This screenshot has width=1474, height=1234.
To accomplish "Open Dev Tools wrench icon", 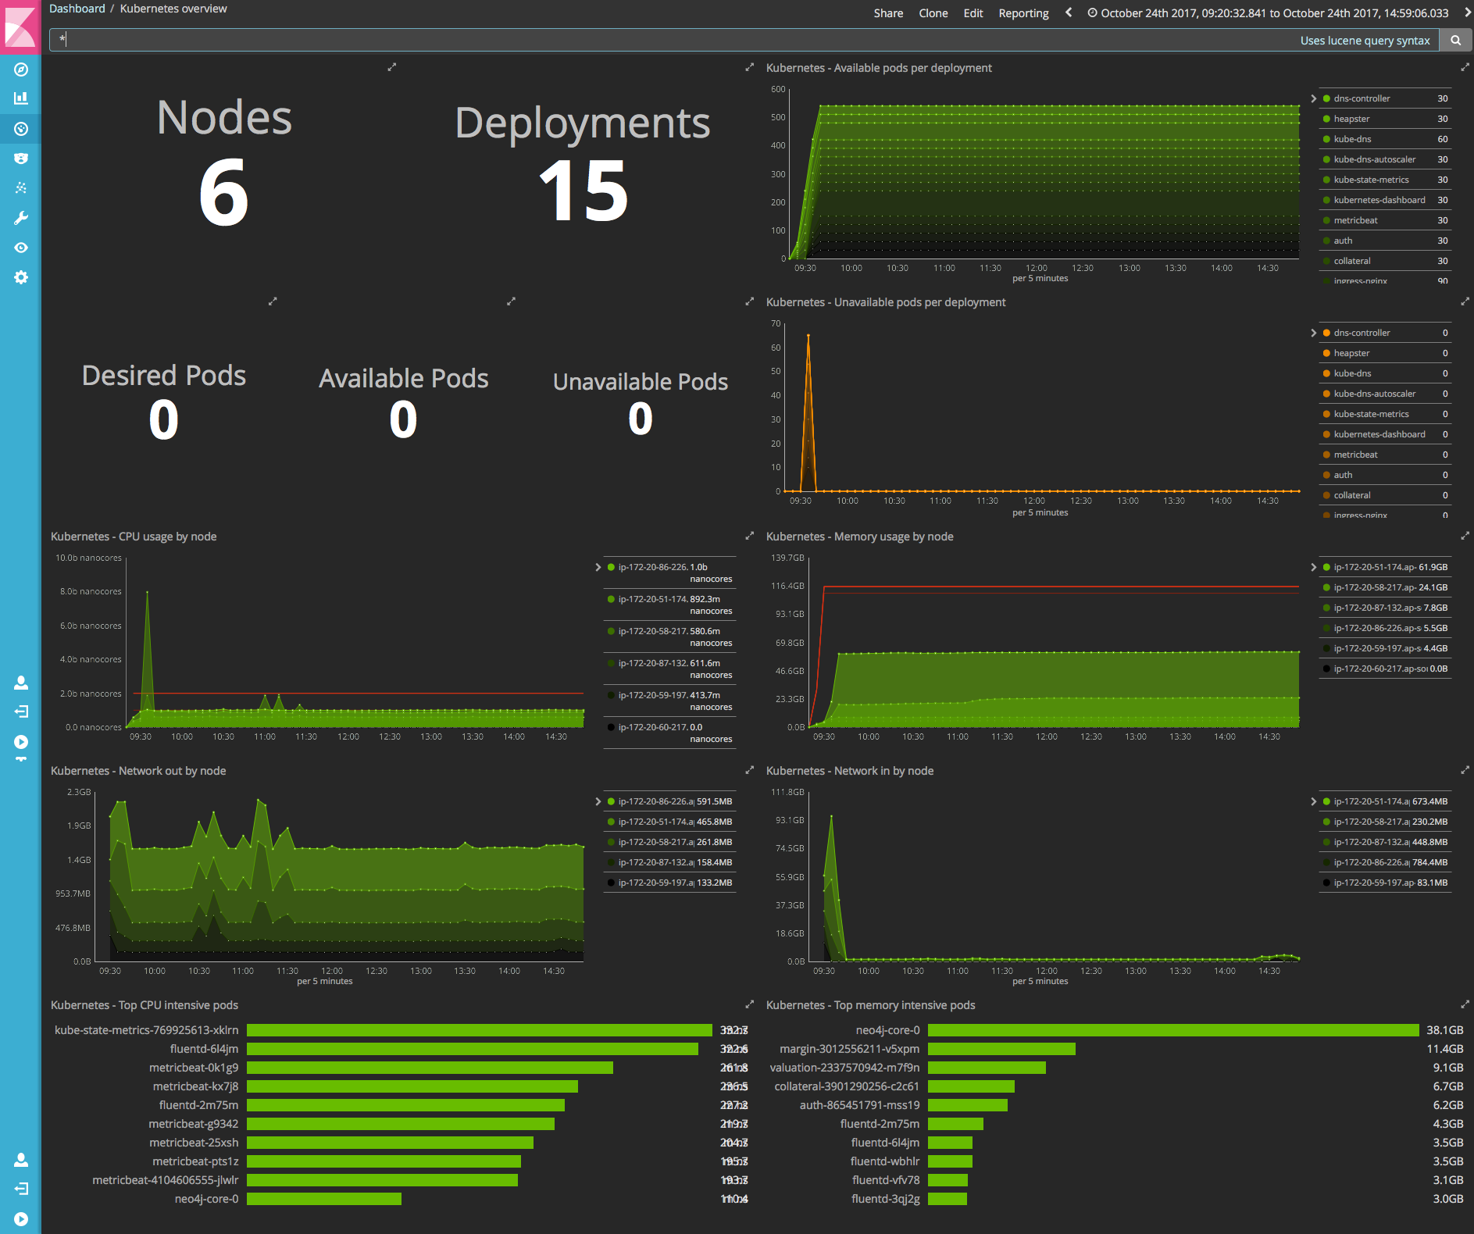I will tap(21, 218).
